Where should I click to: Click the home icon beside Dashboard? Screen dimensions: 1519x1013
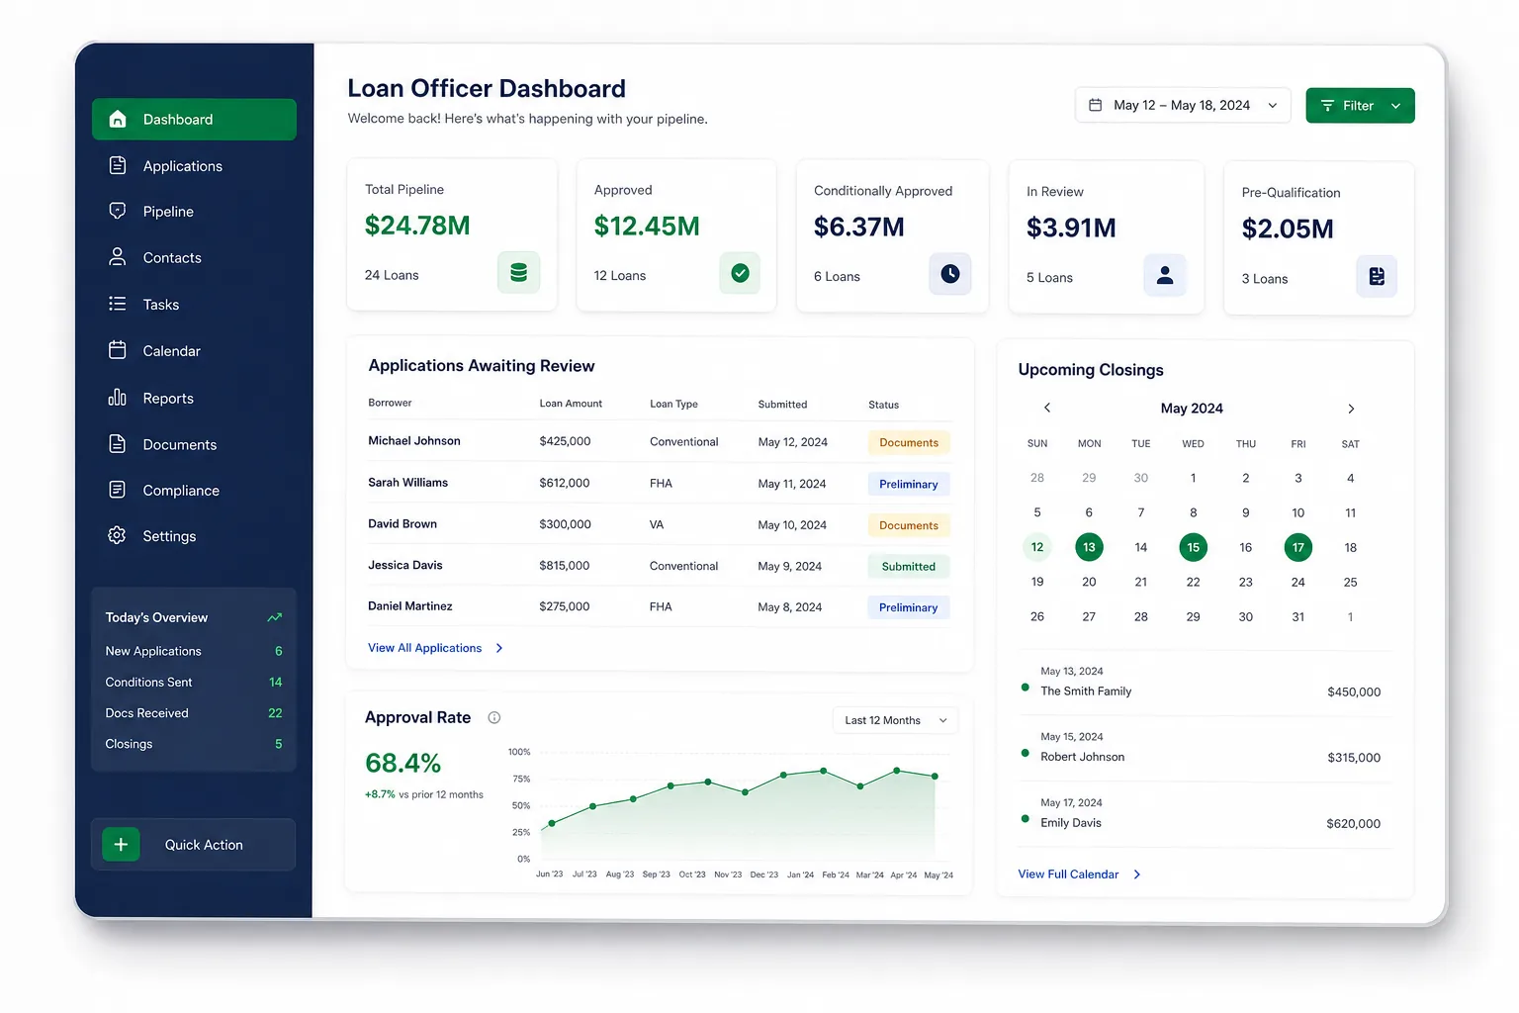tap(118, 119)
